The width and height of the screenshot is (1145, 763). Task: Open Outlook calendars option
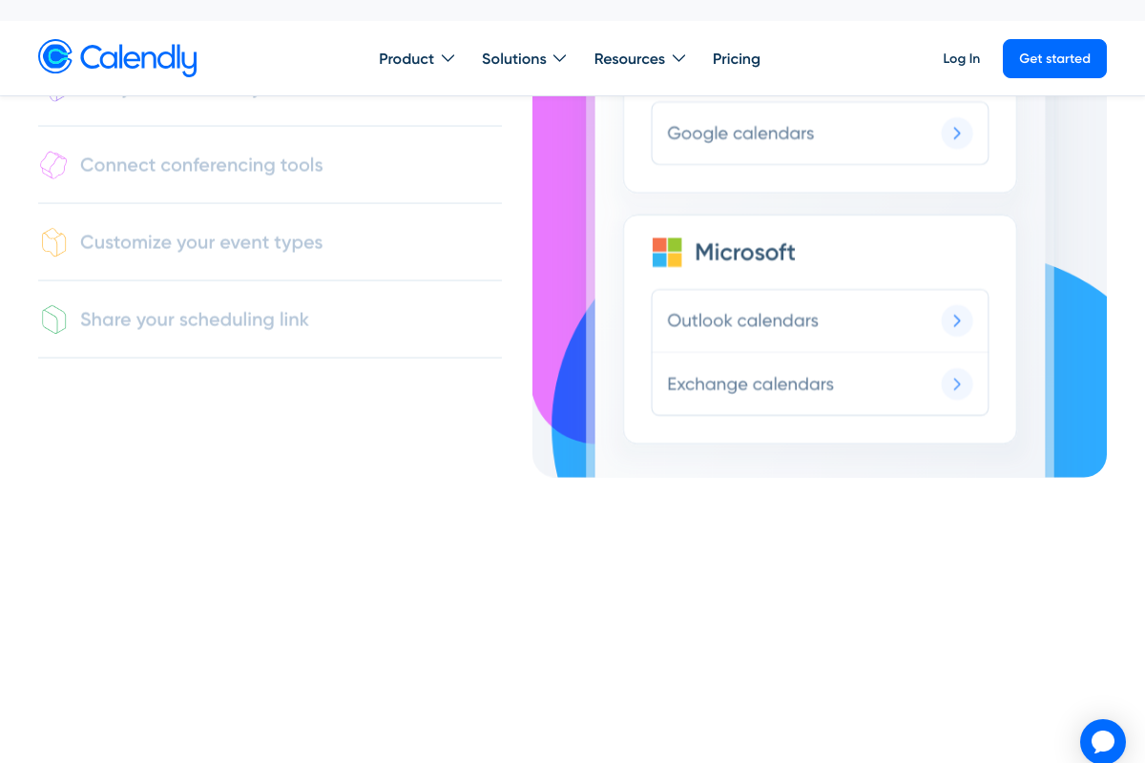[820, 320]
